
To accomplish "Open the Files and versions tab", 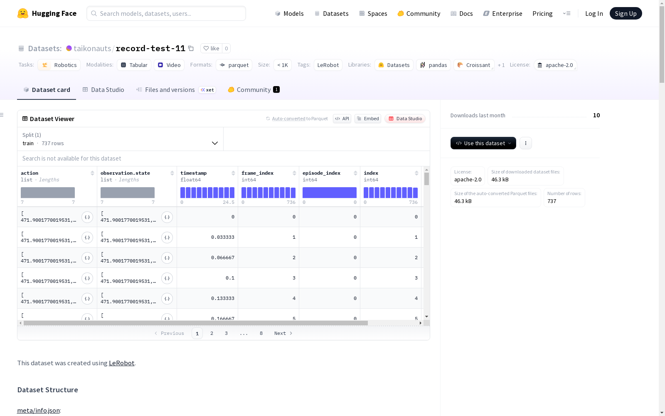I will click(176, 90).
